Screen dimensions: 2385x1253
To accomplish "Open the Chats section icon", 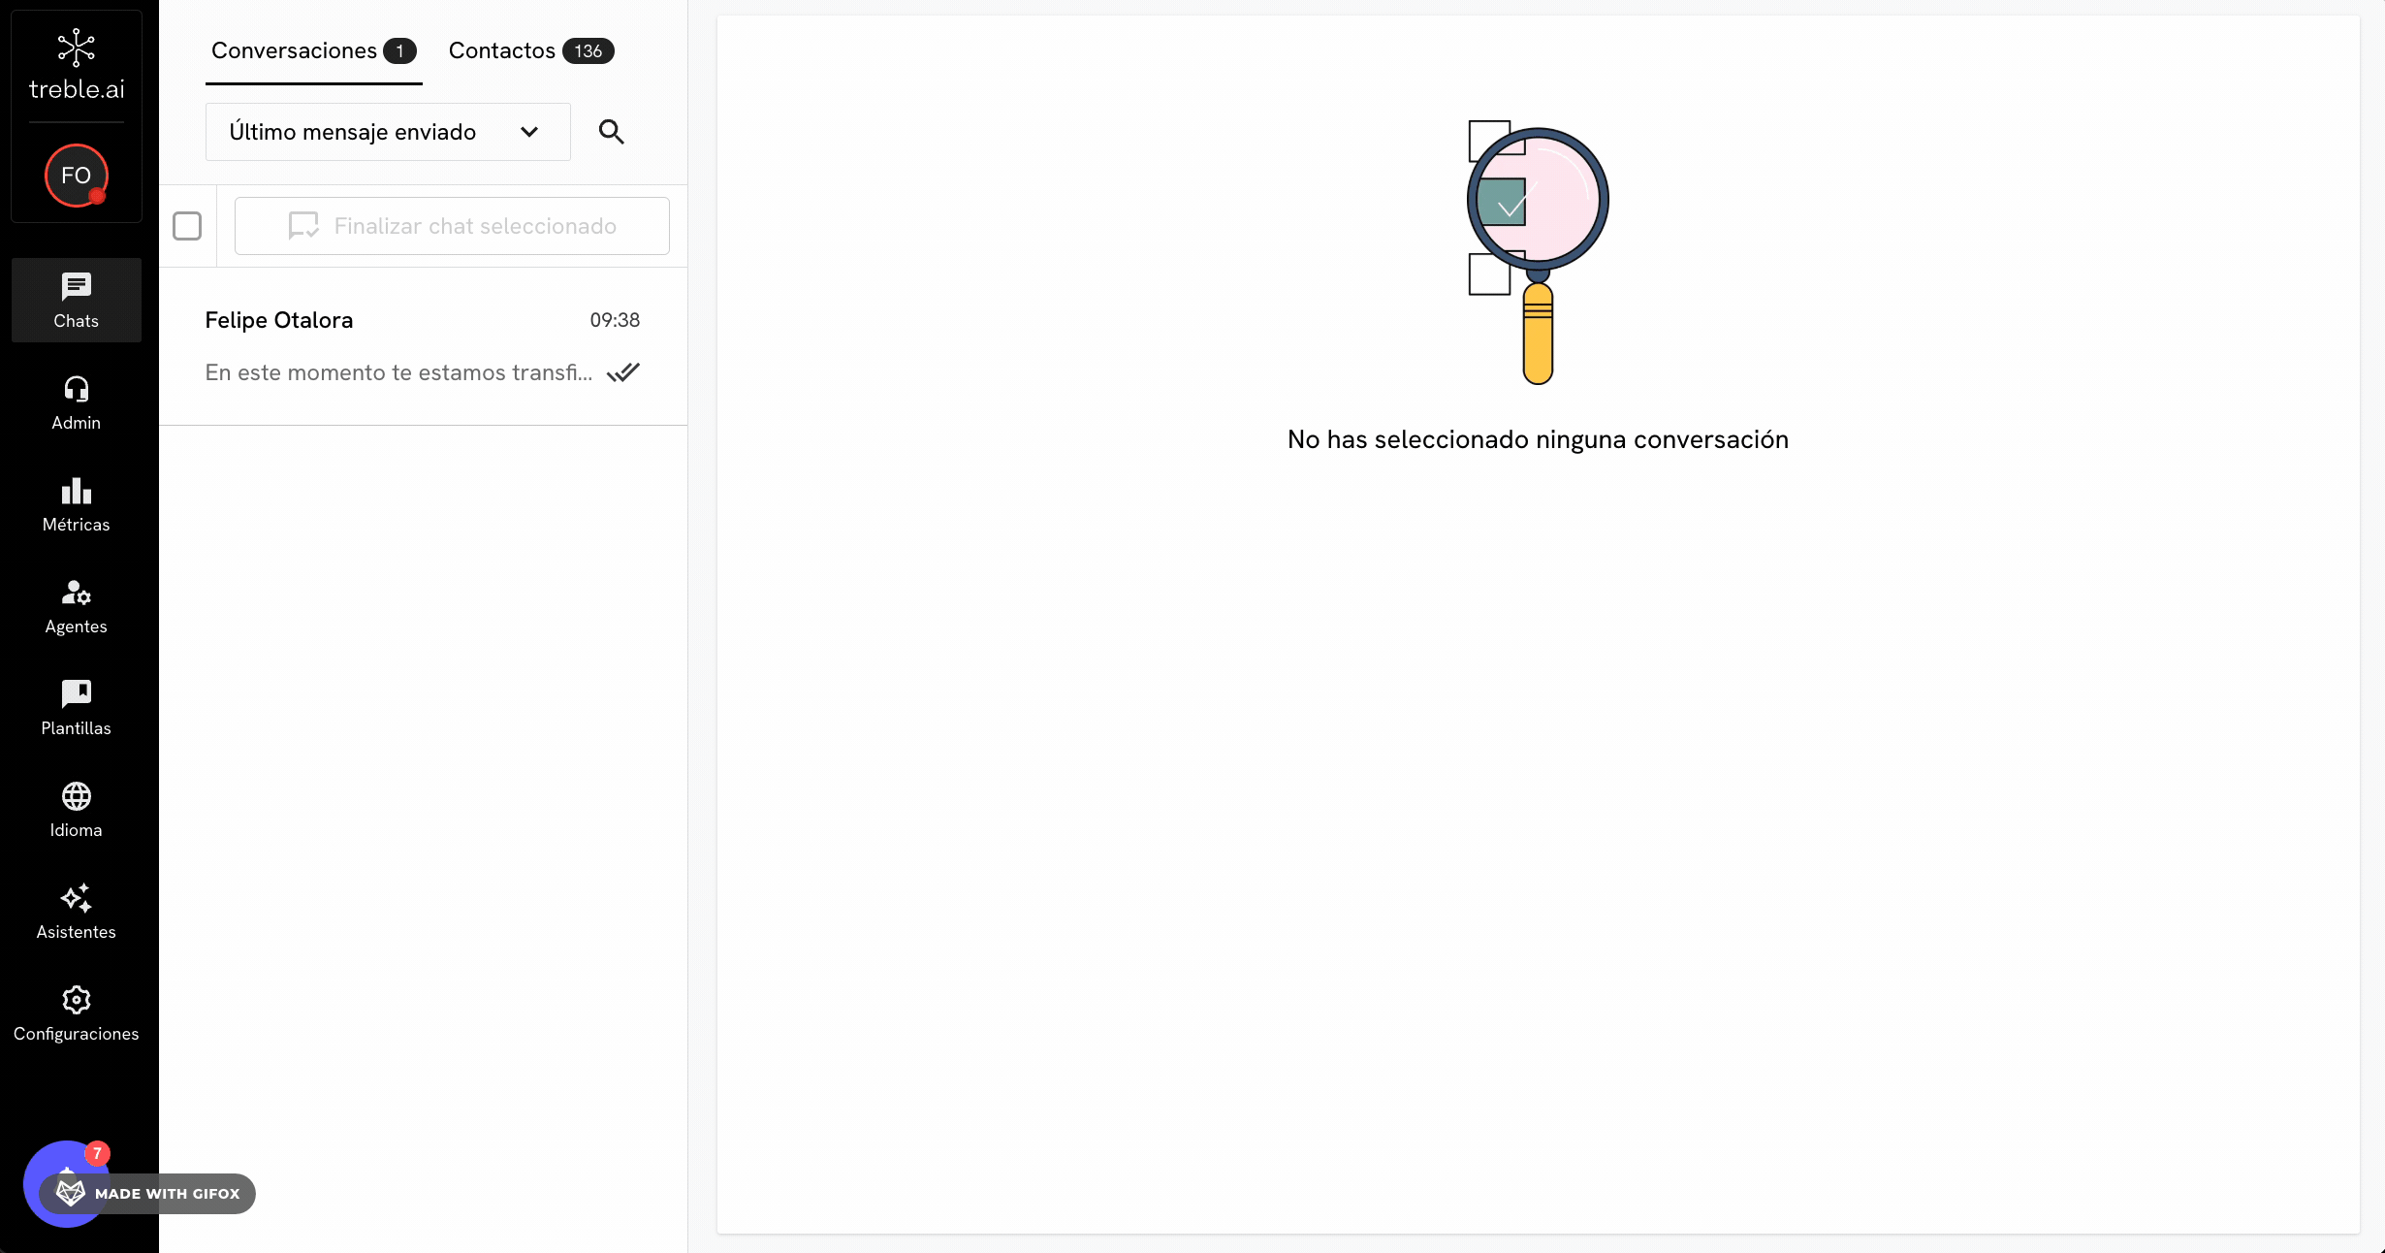I will pyautogui.click(x=76, y=288).
